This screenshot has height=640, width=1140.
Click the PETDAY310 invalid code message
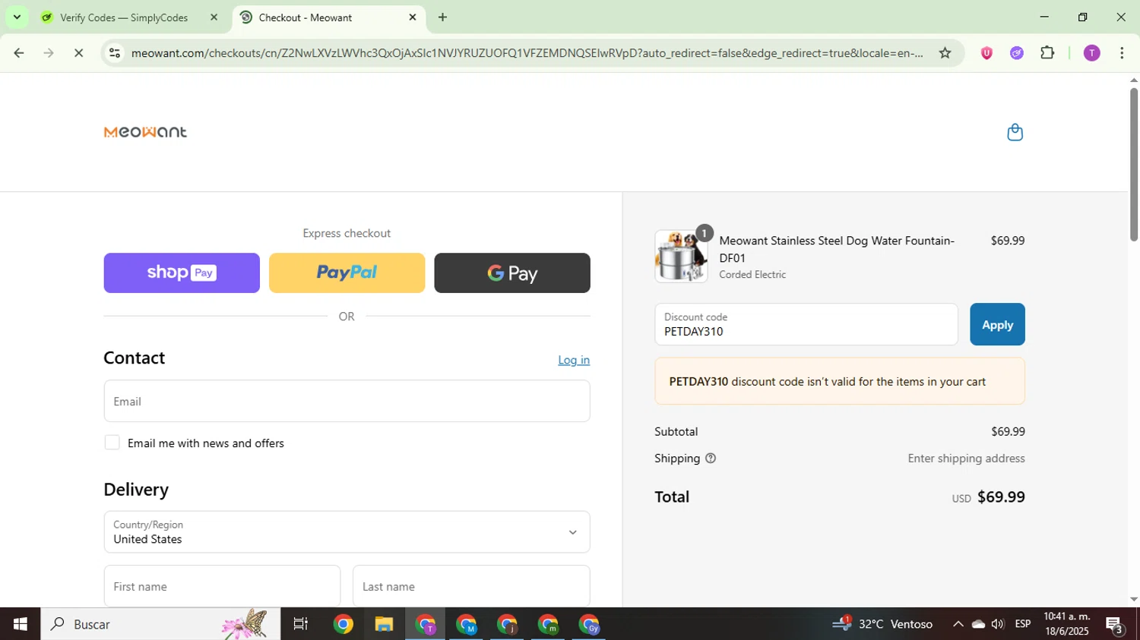point(840,381)
